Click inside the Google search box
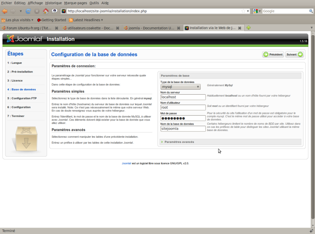Screen dimensions: 315x234 [x=285, y=11]
